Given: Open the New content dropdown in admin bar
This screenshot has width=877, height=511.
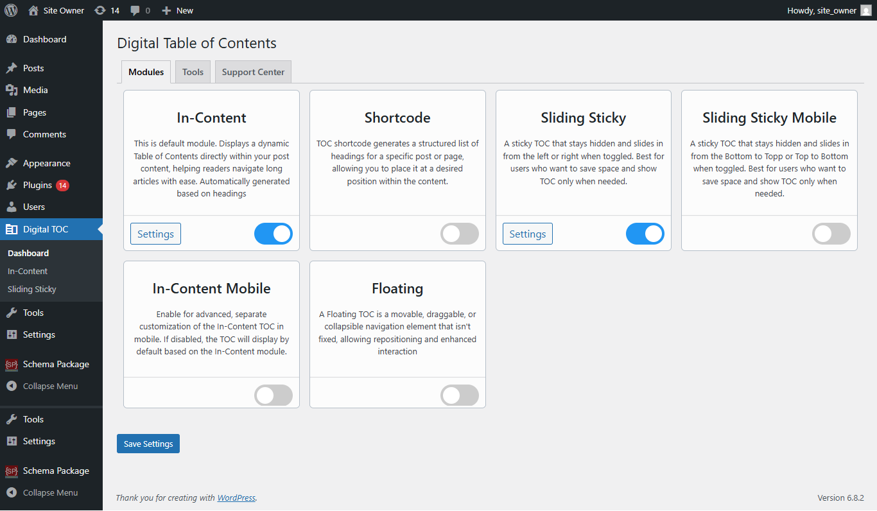Looking at the screenshot, I should [x=177, y=10].
